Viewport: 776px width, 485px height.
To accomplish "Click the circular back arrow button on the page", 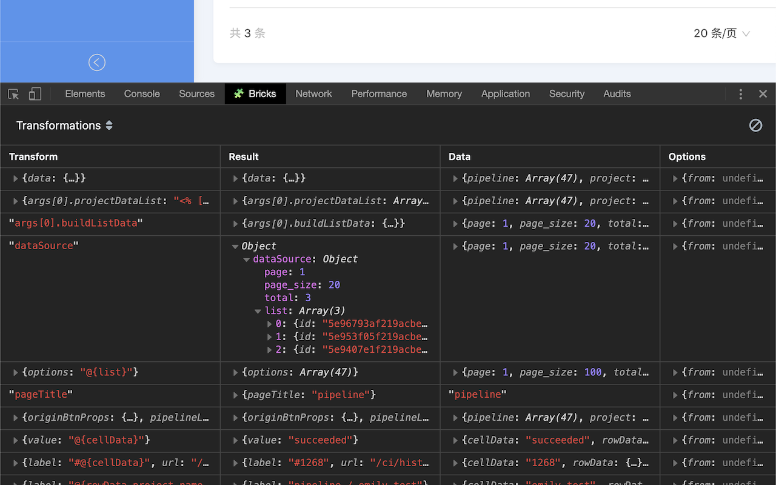I will click(x=97, y=62).
